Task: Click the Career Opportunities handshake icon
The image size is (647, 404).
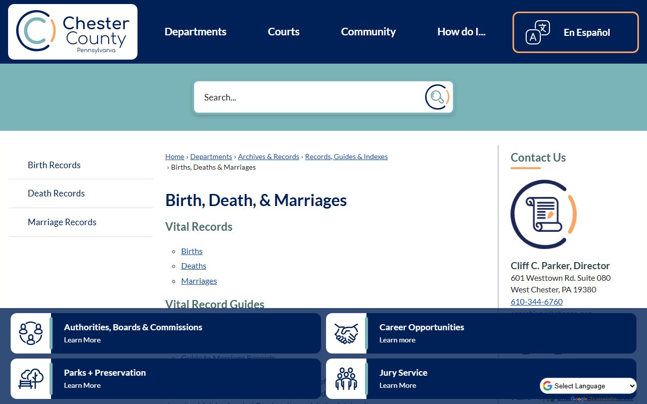Action: pyautogui.click(x=346, y=333)
